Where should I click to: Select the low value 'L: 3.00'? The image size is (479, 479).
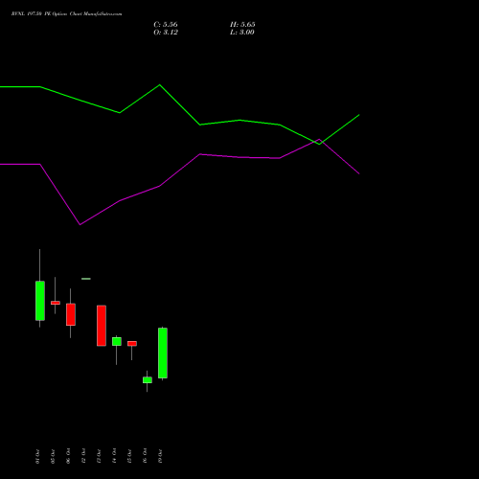click(x=242, y=33)
